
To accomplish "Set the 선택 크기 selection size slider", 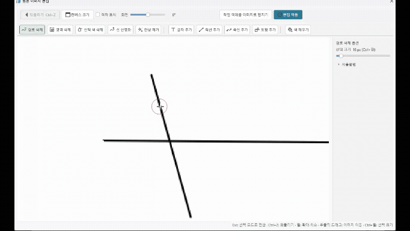I will (363, 56).
